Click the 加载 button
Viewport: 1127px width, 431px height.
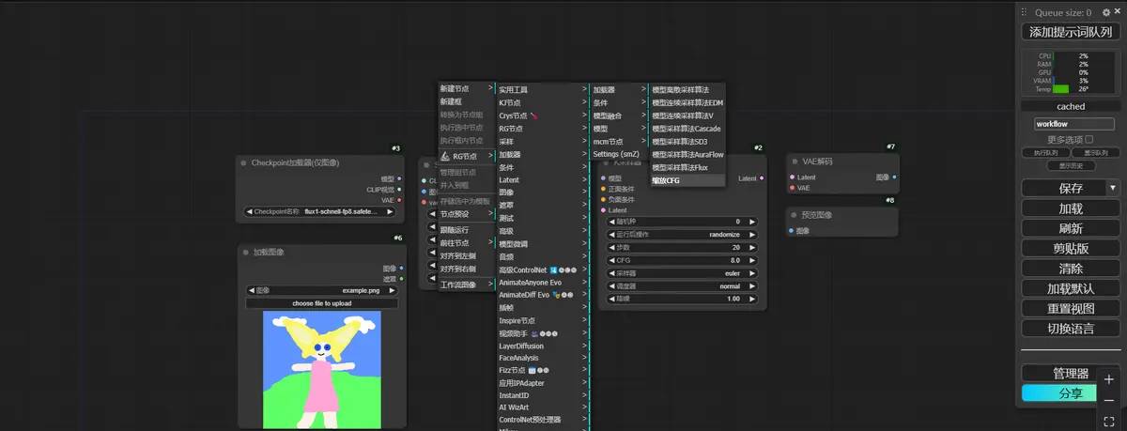click(1071, 208)
